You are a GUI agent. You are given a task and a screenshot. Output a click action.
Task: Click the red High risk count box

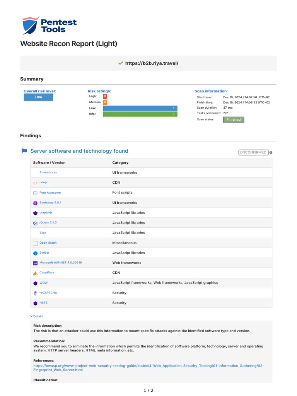[105, 96]
